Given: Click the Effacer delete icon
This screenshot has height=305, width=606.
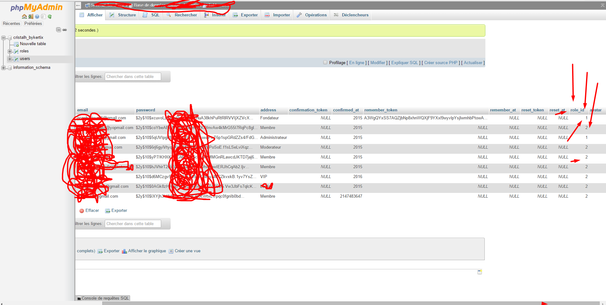Looking at the screenshot, I should coord(82,211).
